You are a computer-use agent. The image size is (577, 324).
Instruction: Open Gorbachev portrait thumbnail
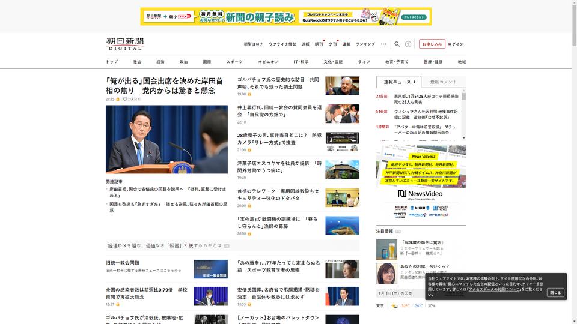(x=342, y=86)
